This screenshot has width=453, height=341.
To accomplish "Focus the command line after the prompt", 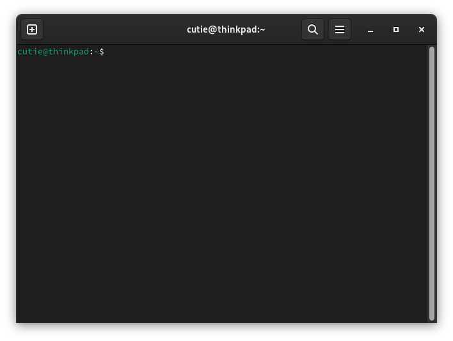I will [266, 52].
